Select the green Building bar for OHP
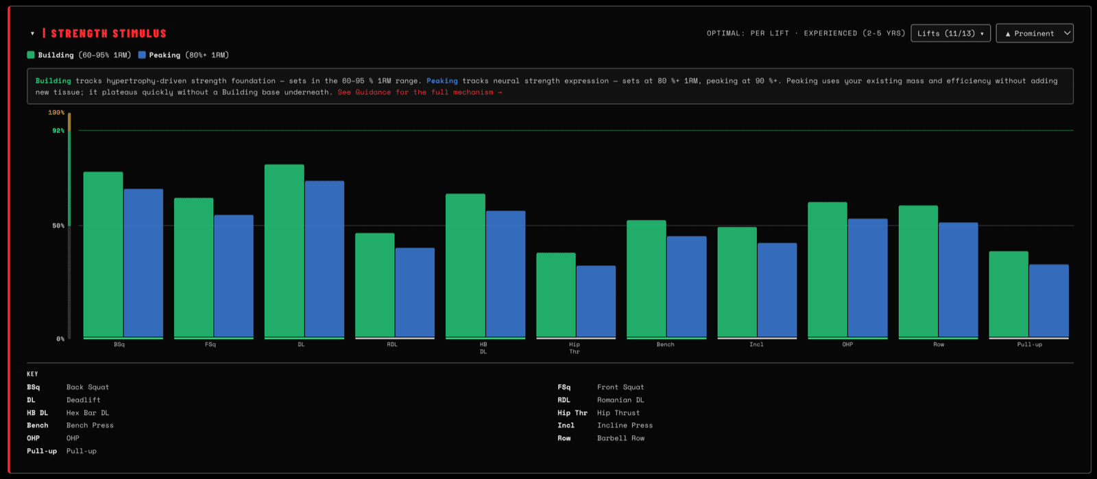This screenshot has height=479, width=1097. coord(828,270)
